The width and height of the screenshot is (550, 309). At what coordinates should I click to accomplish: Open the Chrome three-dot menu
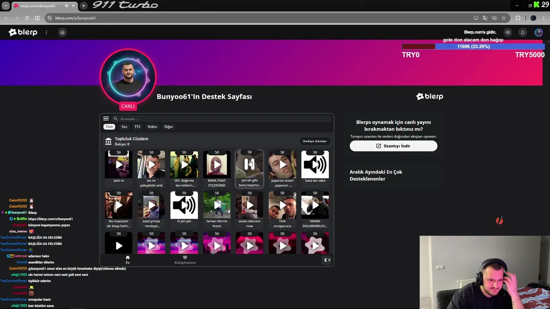(x=544, y=18)
